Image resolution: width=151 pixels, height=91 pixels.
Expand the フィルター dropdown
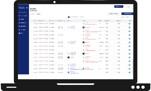click(36, 14)
